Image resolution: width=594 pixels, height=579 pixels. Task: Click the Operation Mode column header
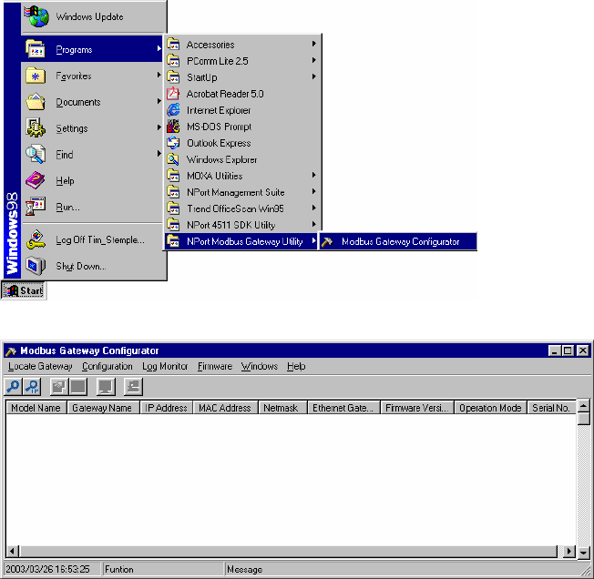tap(490, 408)
